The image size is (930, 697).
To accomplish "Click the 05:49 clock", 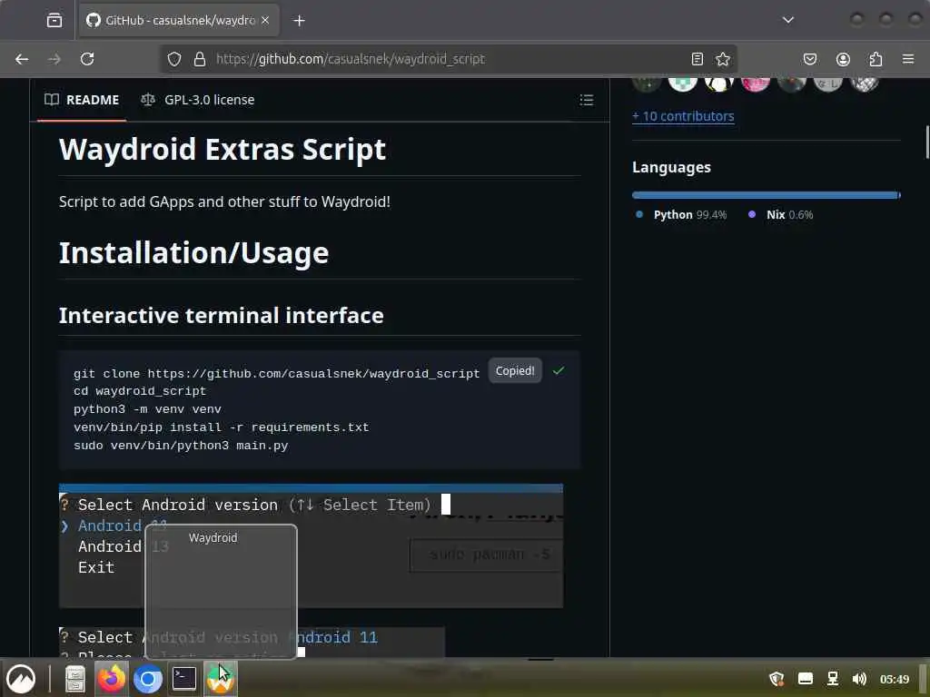I will point(895,679).
